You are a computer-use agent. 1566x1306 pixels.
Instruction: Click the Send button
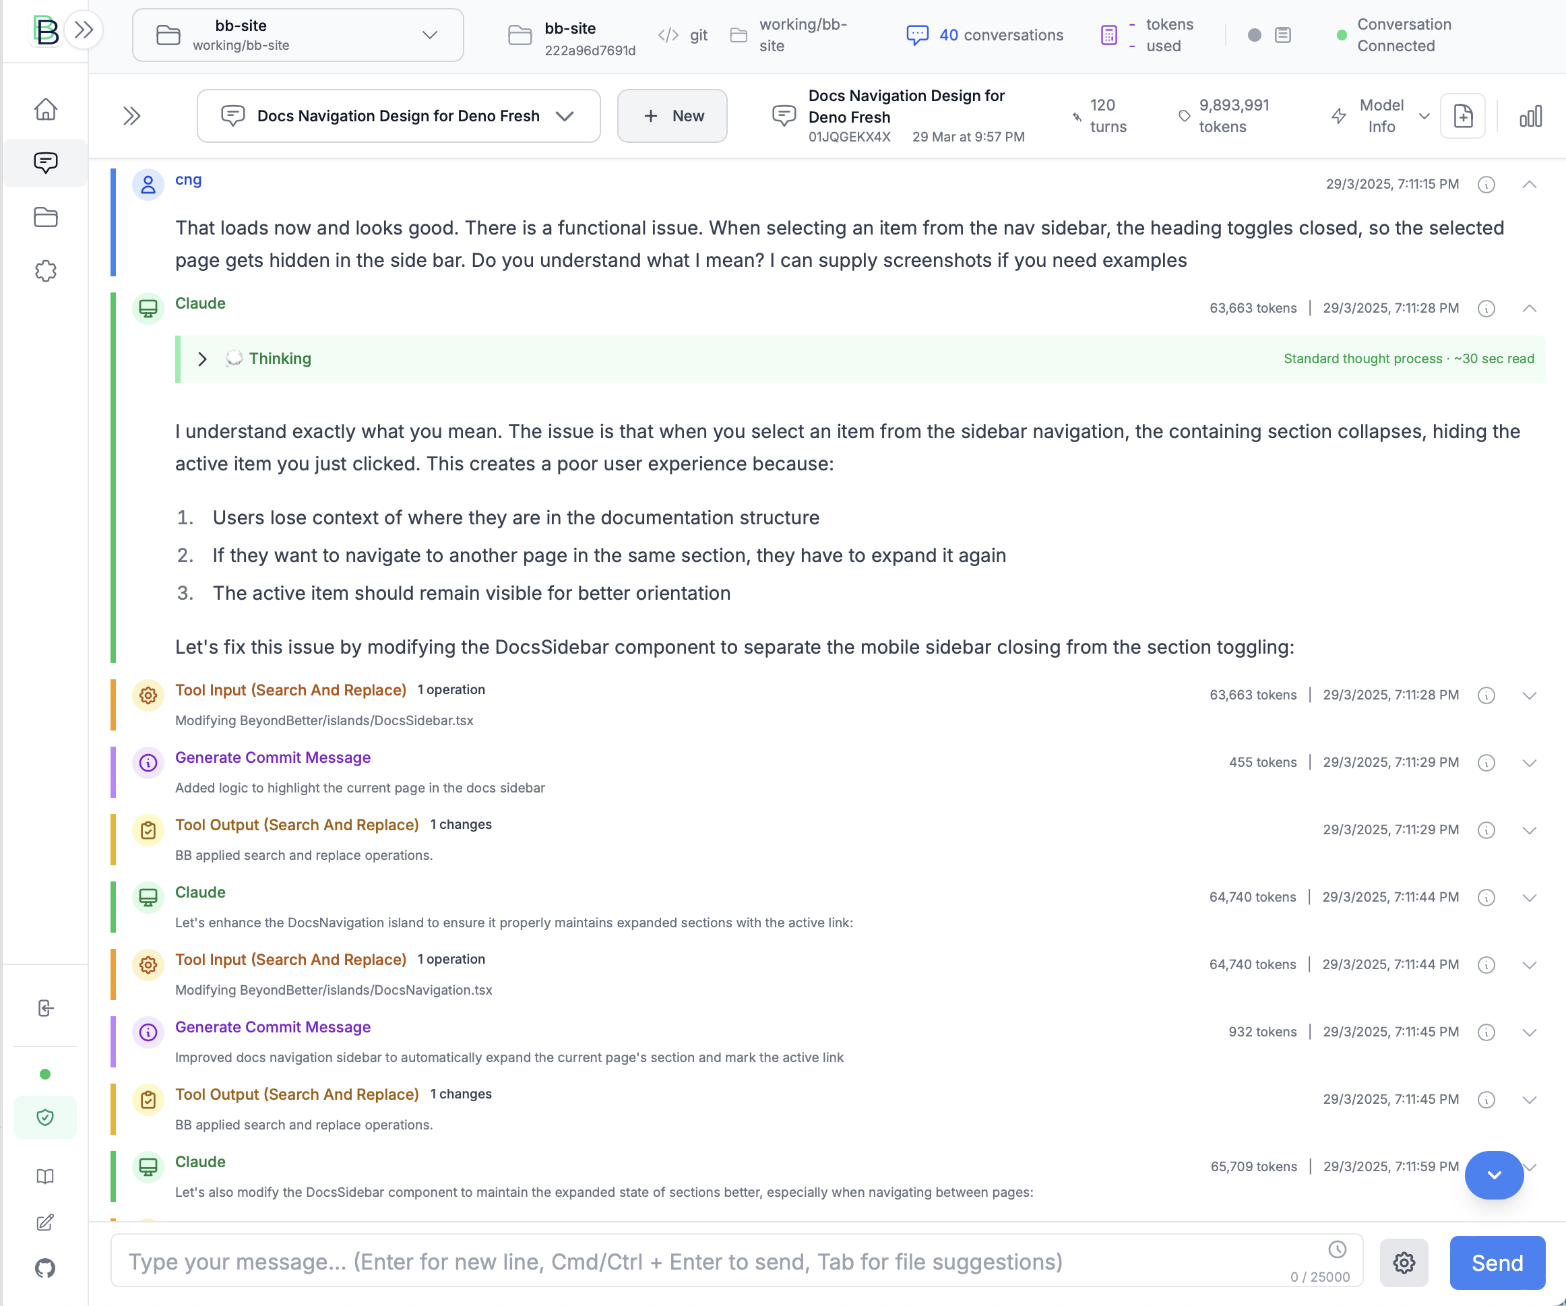click(1497, 1262)
